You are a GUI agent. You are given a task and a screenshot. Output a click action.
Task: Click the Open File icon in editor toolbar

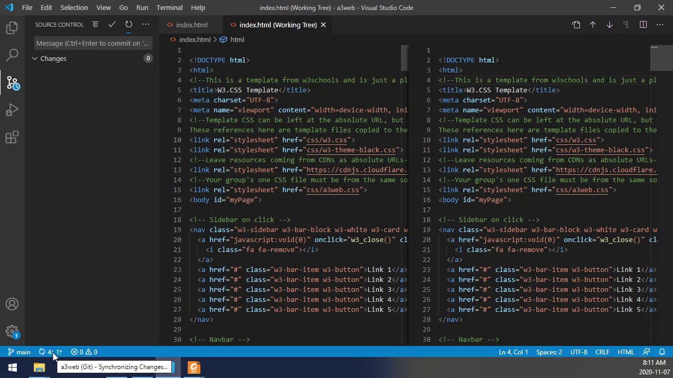(576, 25)
